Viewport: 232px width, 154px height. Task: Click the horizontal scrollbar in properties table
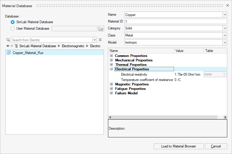point(167,118)
